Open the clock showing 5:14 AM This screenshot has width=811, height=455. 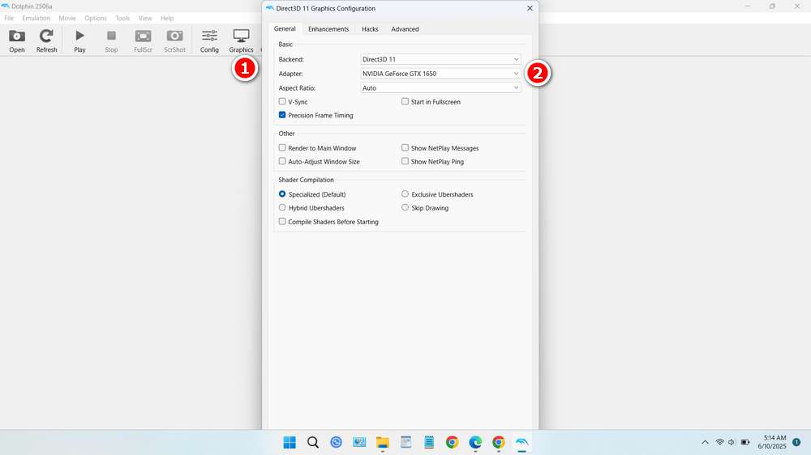click(x=775, y=438)
